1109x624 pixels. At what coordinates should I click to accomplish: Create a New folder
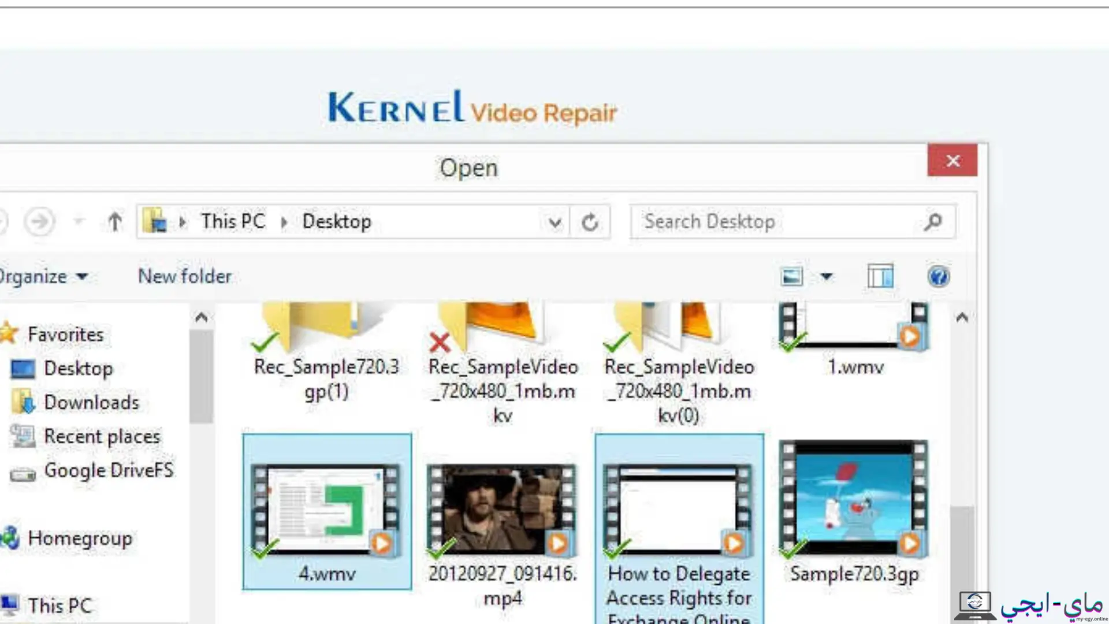pos(185,276)
